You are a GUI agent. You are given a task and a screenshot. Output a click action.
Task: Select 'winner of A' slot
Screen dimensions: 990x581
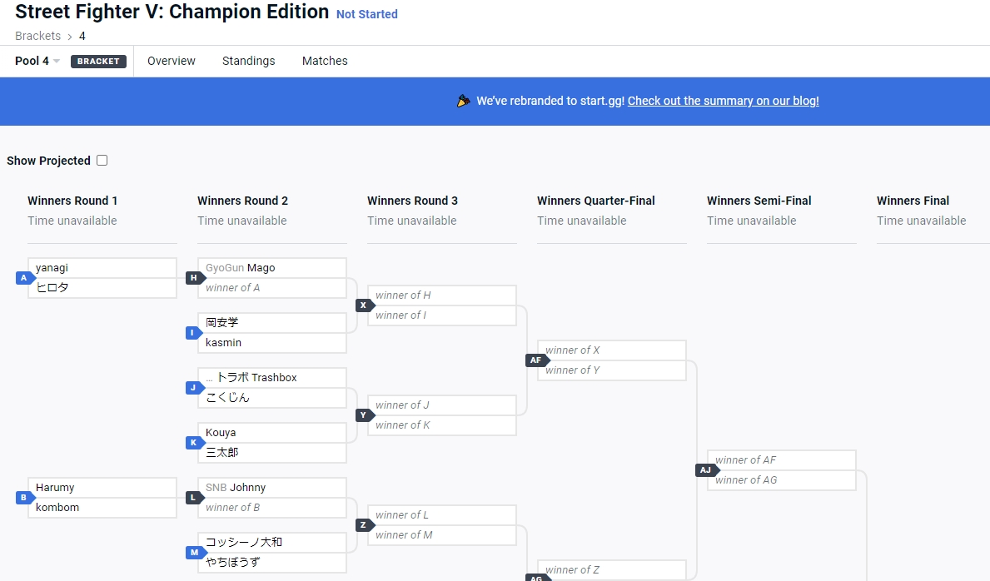tap(272, 288)
